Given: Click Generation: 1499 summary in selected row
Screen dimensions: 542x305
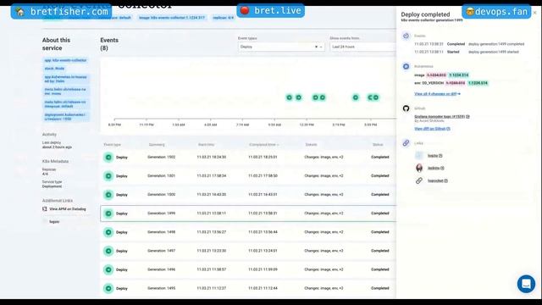Looking at the screenshot, I should tap(162, 213).
